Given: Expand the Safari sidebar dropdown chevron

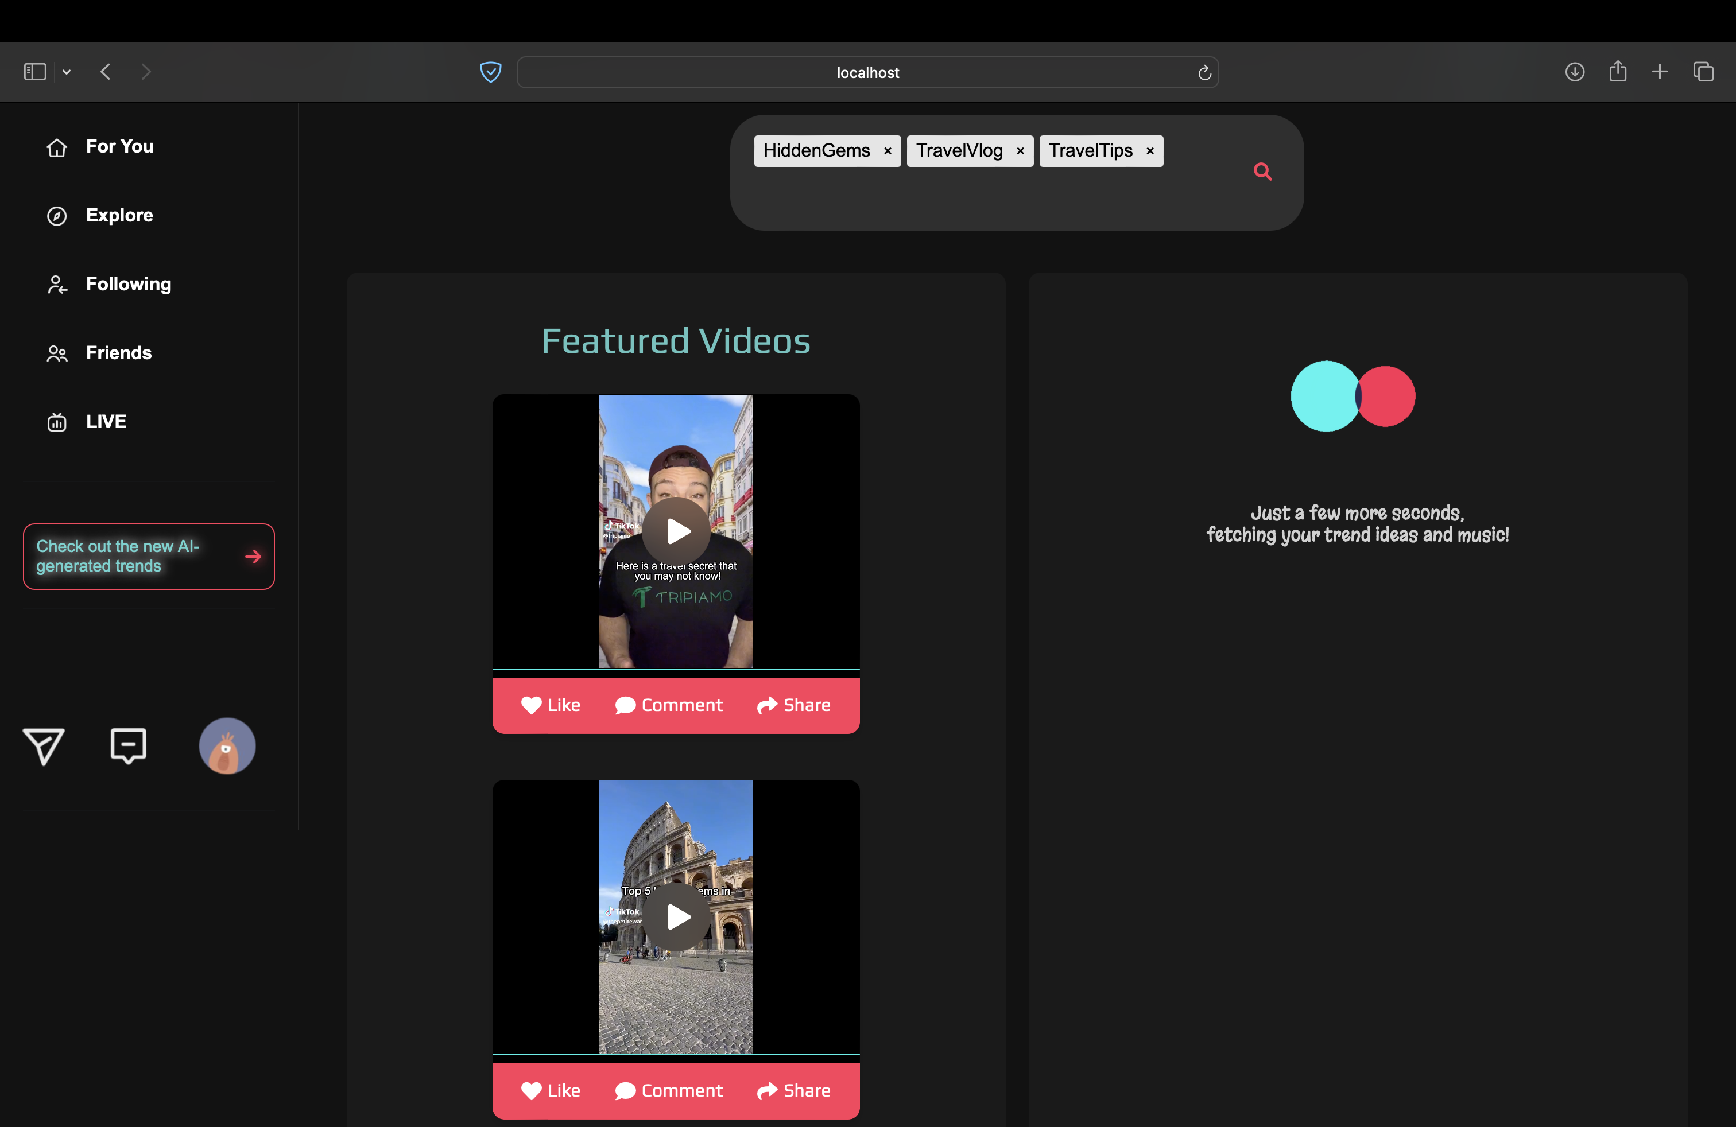Looking at the screenshot, I should point(67,71).
